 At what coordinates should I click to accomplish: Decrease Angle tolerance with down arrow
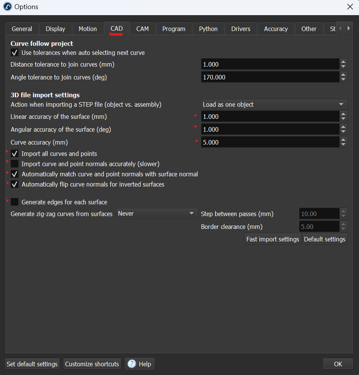click(343, 79)
